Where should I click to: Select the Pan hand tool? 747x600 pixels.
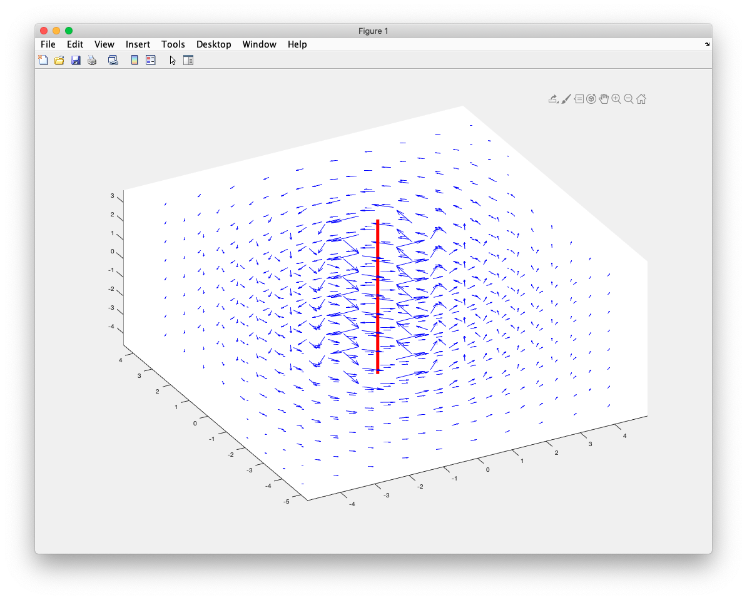tap(604, 99)
